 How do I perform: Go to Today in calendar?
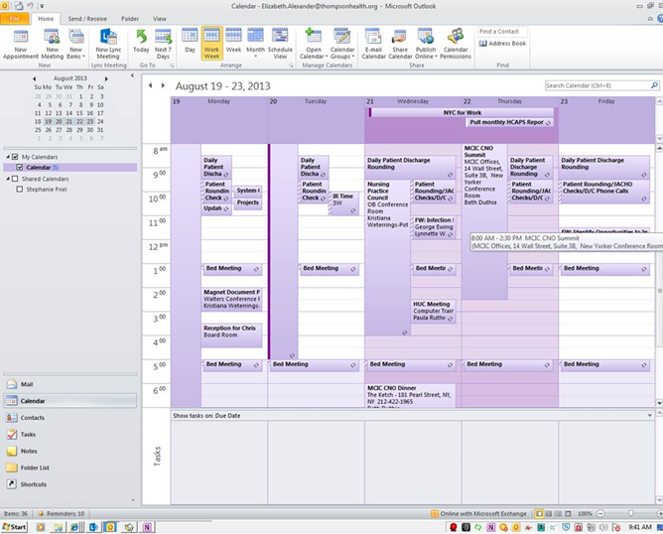(x=141, y=42)
